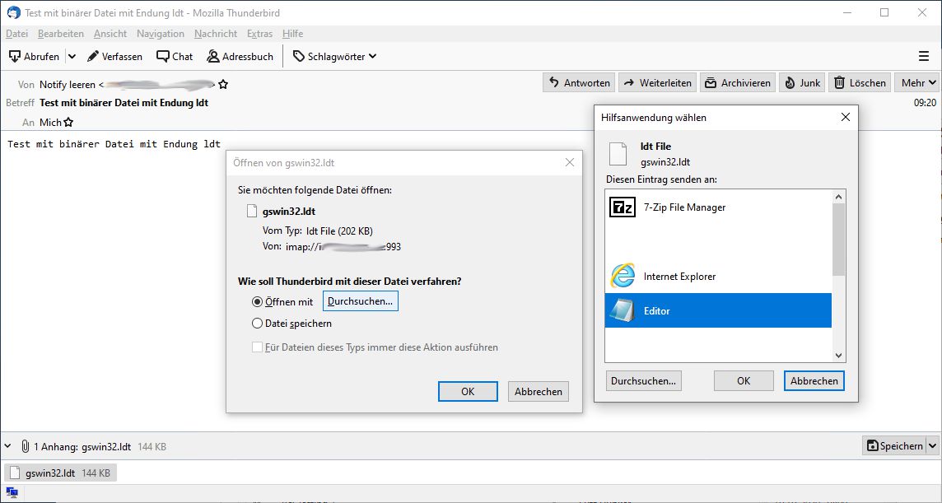The width and height of the screenshot is (942, 503).
Task: Click the subject 'Test mit binärer Datei mit Endung ldt'
Action: pos(124,103)
